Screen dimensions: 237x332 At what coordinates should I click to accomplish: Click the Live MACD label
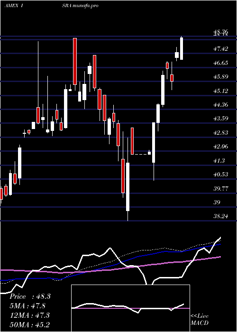(x=200, y=319)
